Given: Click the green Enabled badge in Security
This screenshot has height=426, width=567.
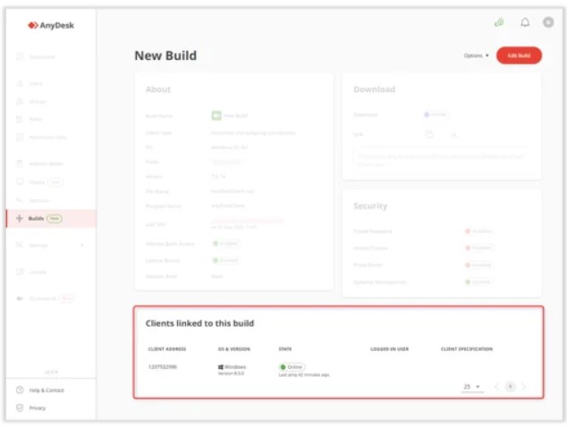Looking at the screenshot, I should 478,282.
